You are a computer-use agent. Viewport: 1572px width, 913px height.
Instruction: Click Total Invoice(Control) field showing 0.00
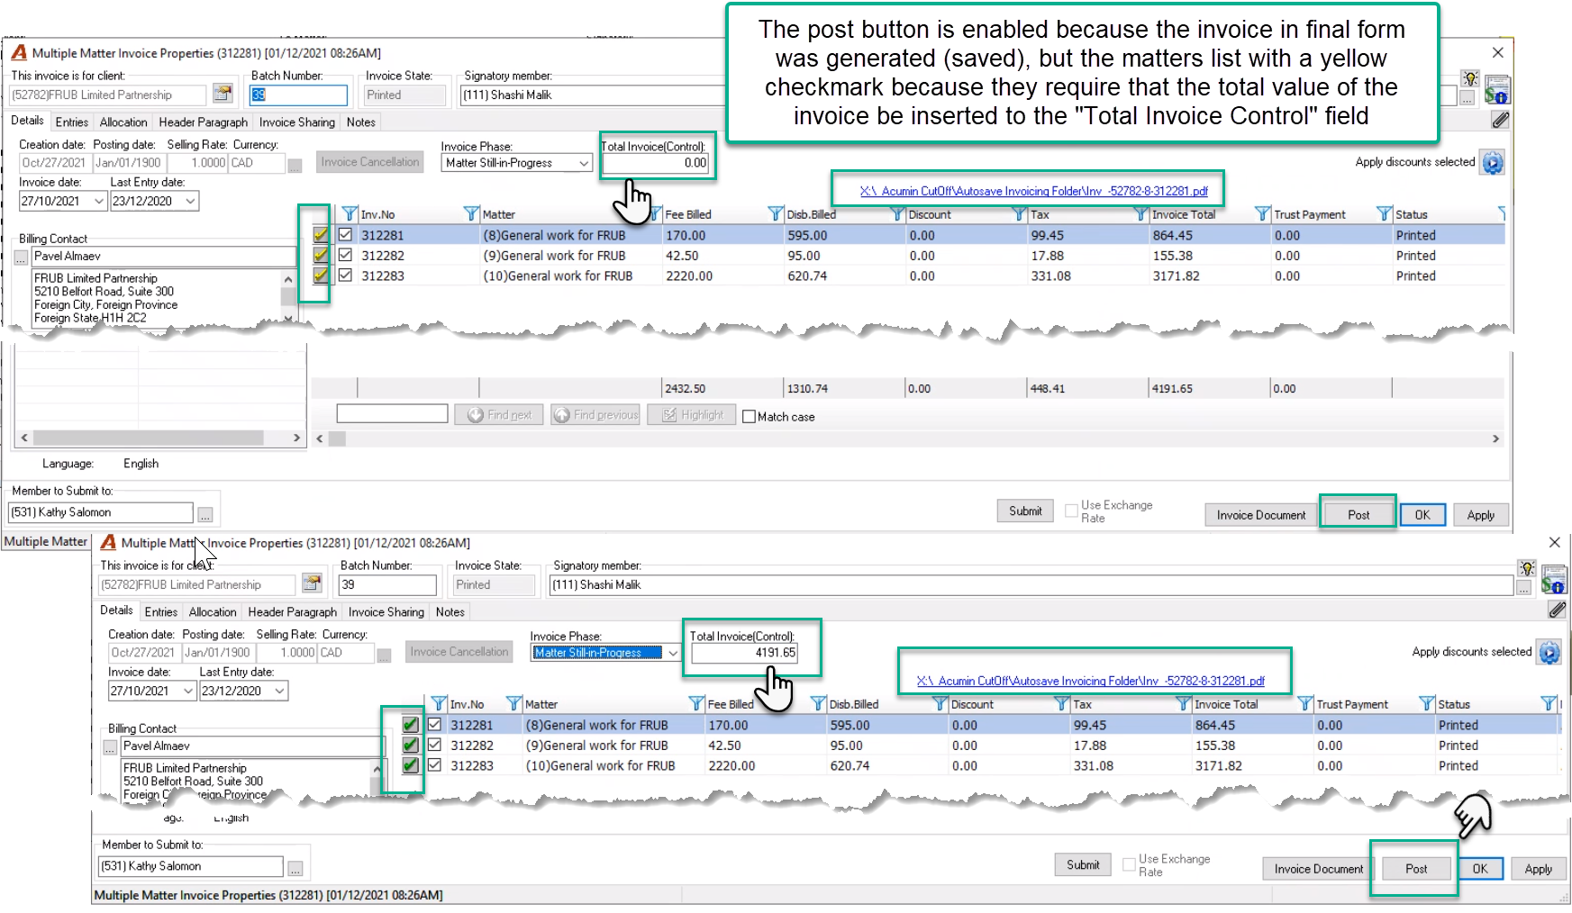[x=656, y=163]
